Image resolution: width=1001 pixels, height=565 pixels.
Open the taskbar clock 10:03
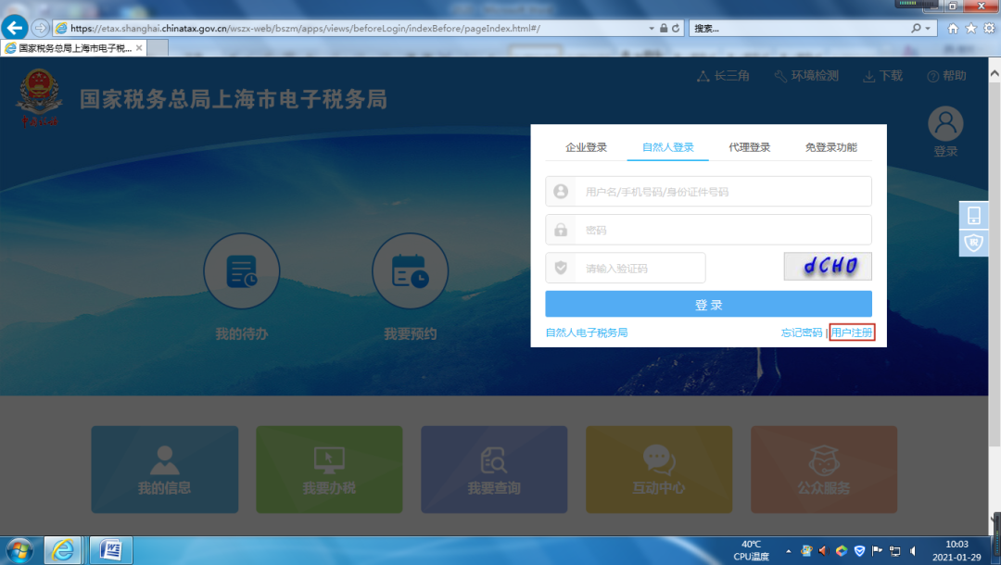(957, 550)
